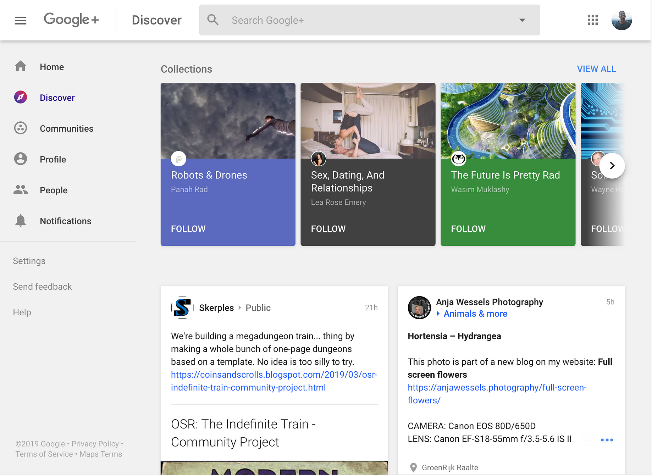Click the Hortensia – Hydrangea heading
The height and width of the screenshot is (476, 652).
[454, 336]
